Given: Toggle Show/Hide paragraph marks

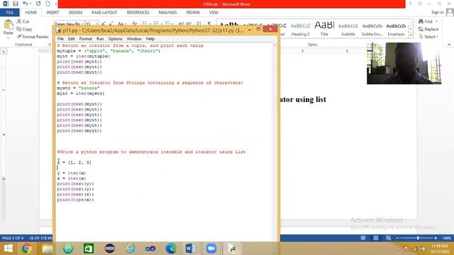Looking at the screenshot, I should 209,23.
